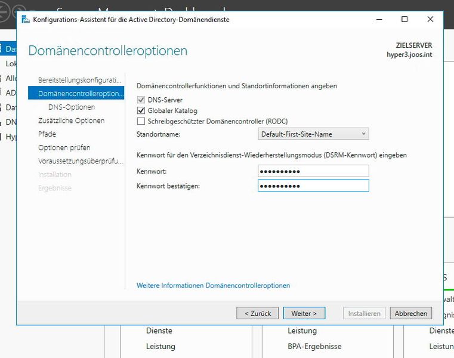Open Optionen prüfen step

point(64,148)
